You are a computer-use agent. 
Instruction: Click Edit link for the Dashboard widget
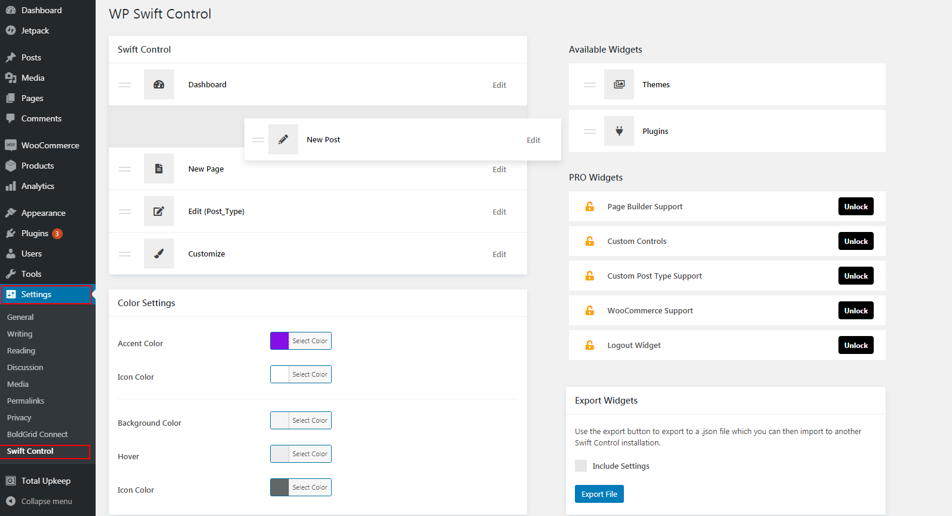499,85
